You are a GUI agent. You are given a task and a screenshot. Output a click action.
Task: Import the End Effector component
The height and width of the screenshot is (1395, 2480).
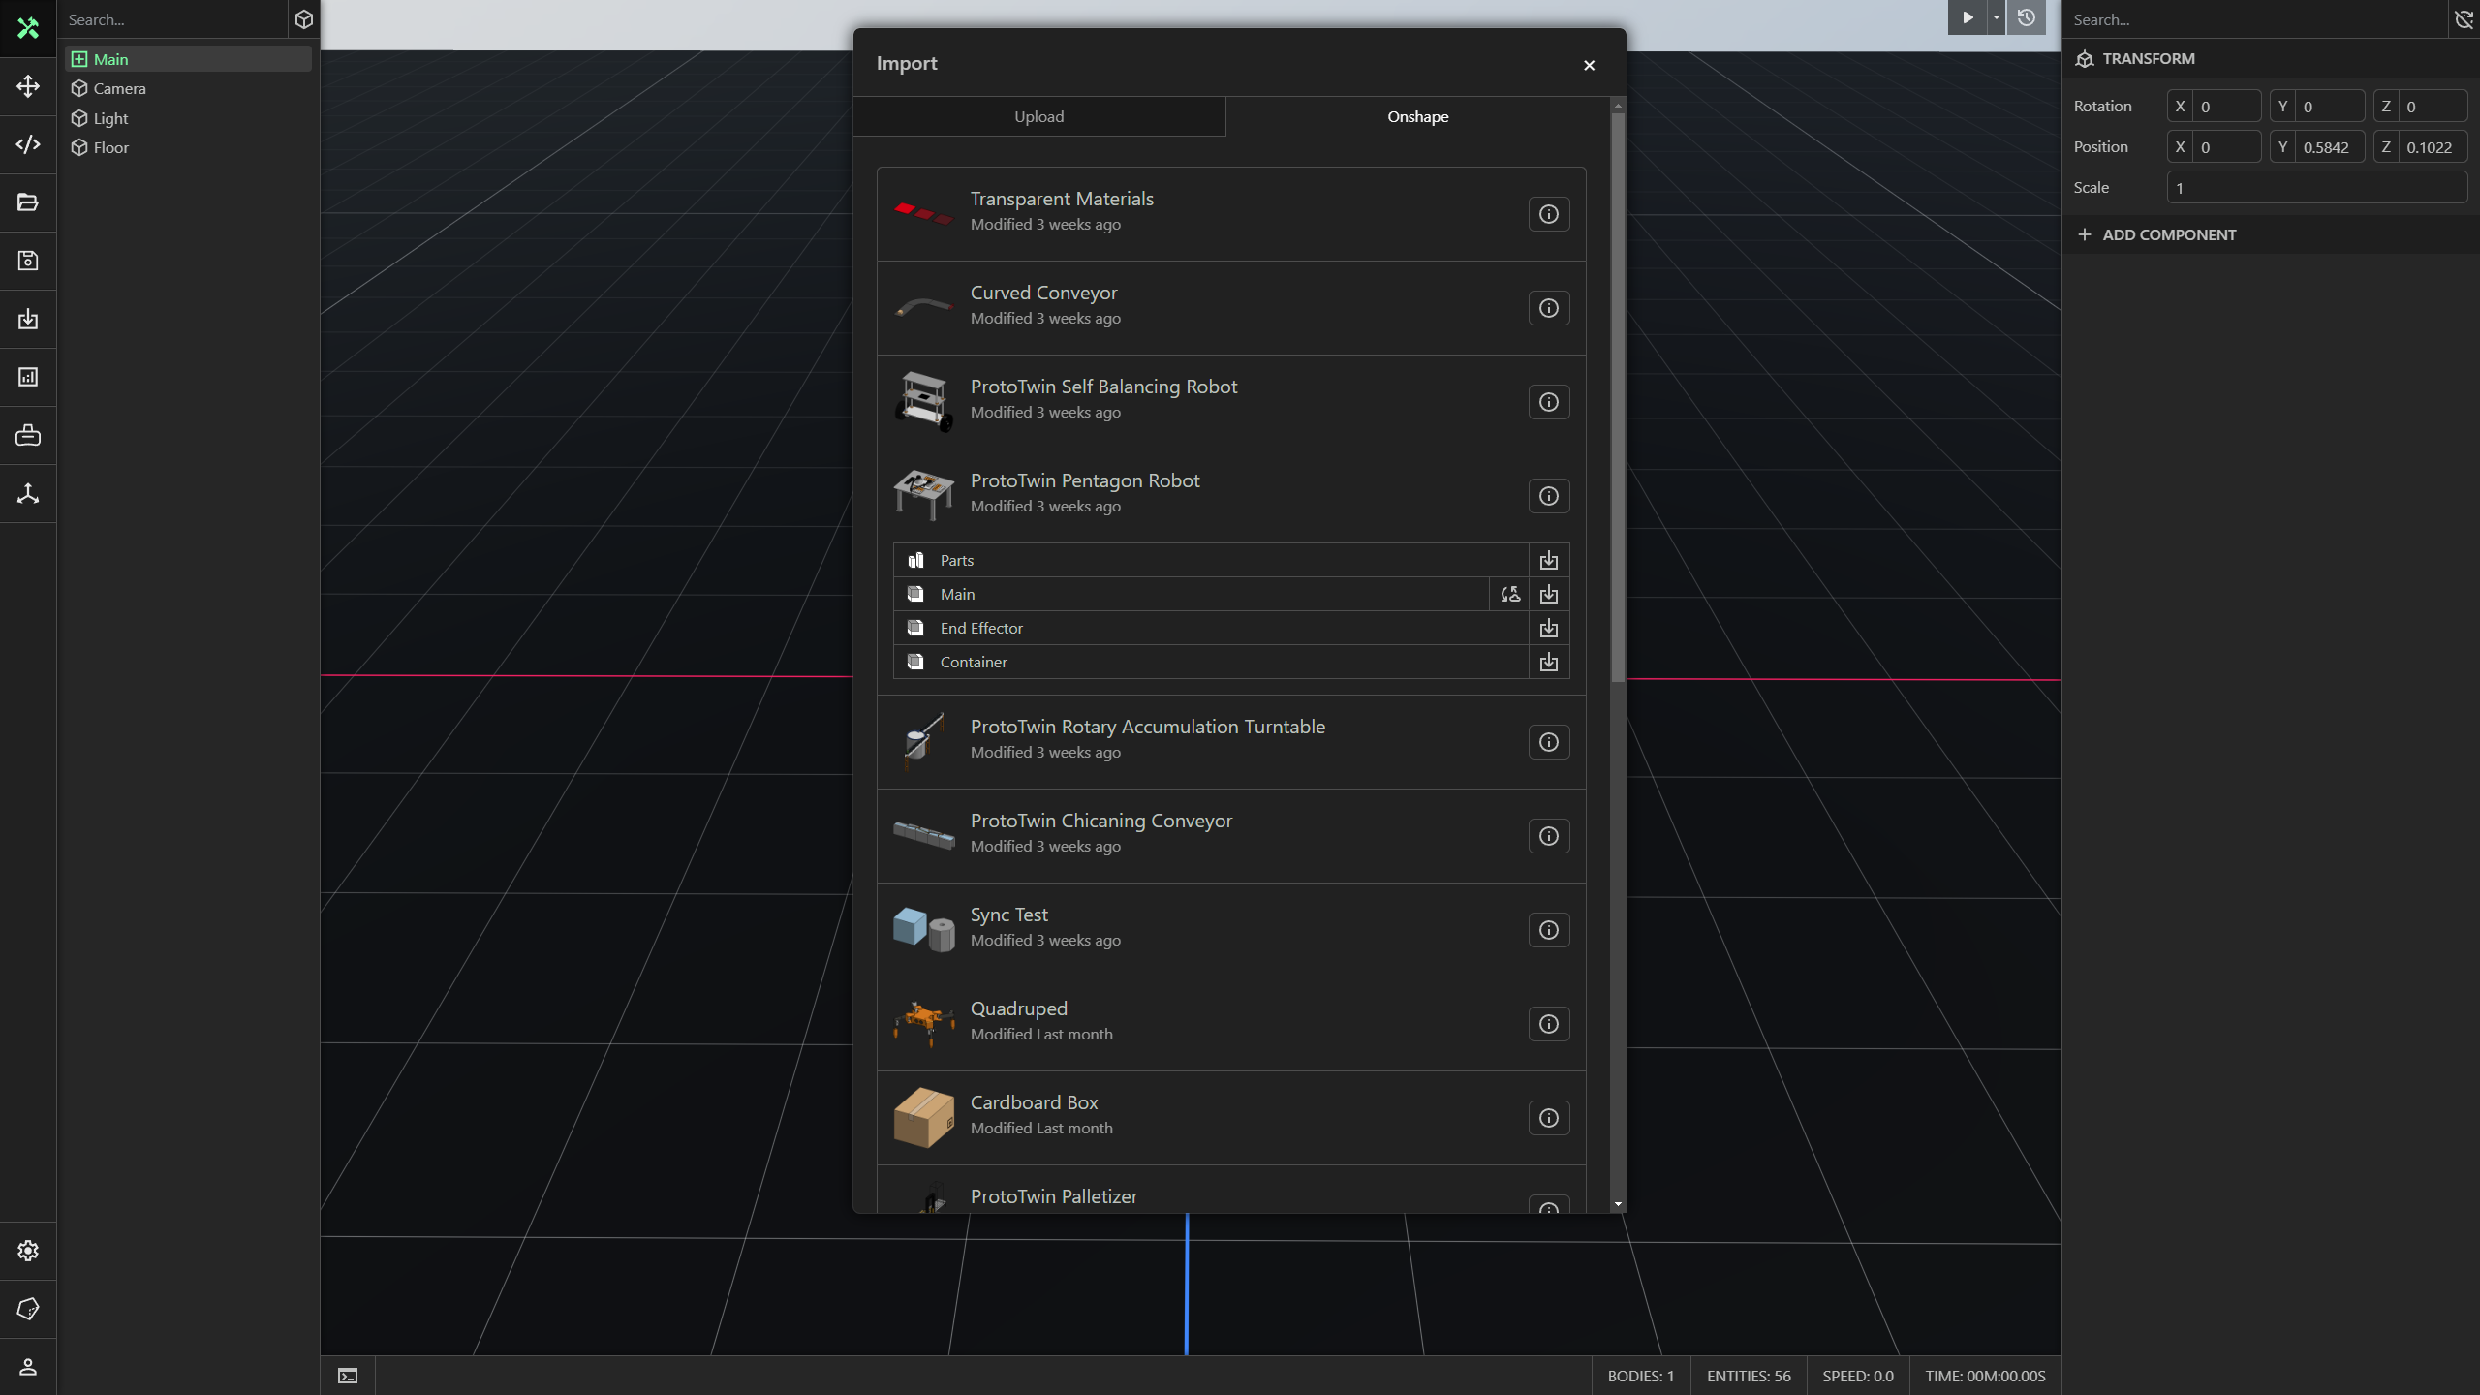(x=1548, y=627)
